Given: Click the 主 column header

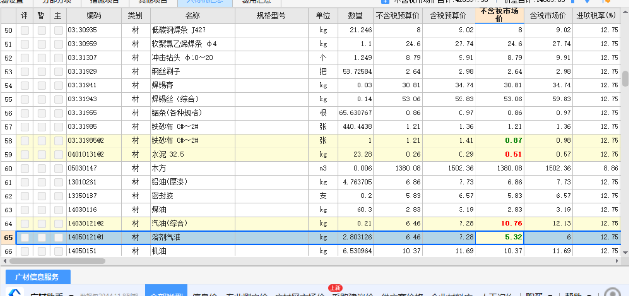Looking at the screenshot, I should tap(58, 16).
